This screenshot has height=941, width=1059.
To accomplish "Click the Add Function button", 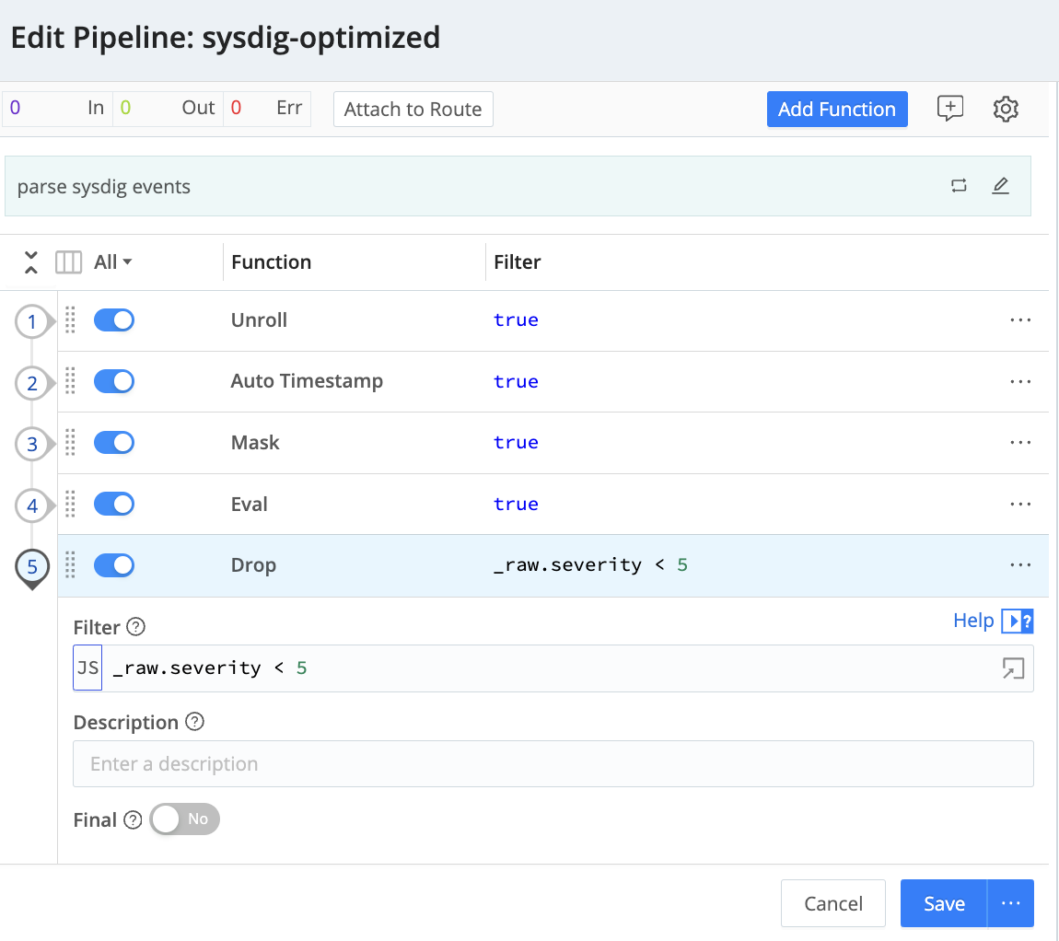I will (837, 109).
